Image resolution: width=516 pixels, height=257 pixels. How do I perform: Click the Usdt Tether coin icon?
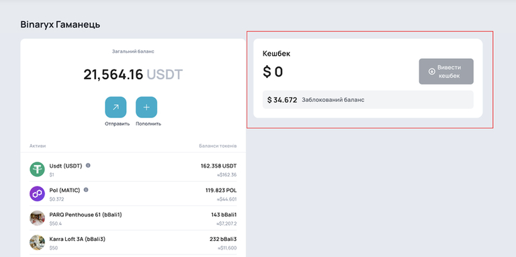click(37, 169)
